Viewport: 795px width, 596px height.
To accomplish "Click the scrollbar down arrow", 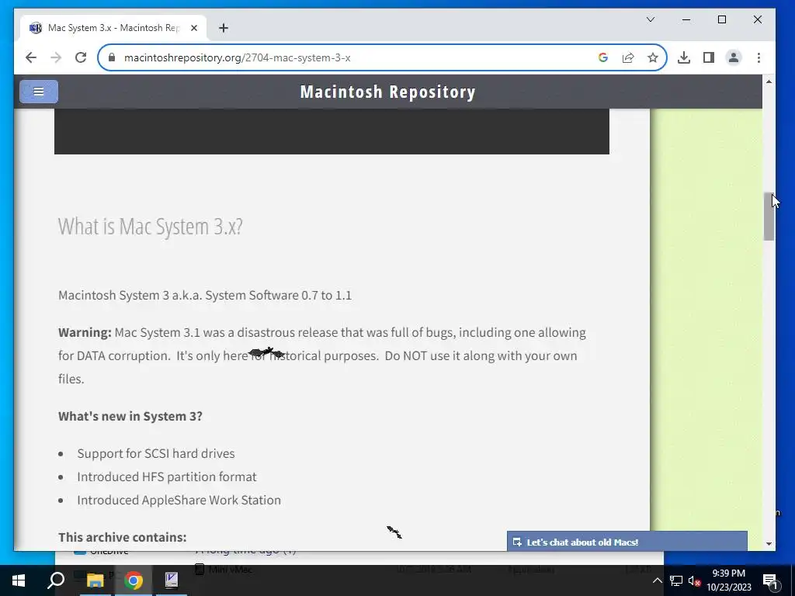I will tap(769, 544).
